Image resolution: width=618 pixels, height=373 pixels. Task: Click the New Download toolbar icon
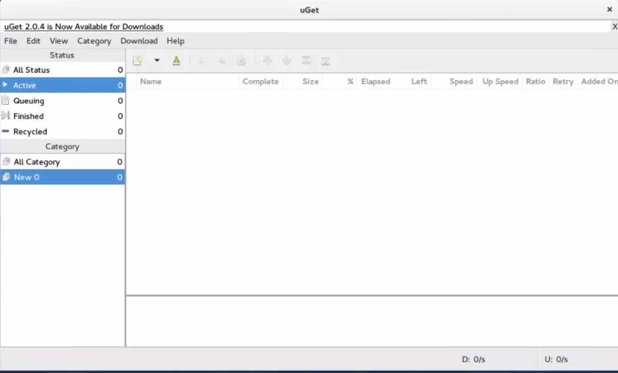tap(137, 61)
